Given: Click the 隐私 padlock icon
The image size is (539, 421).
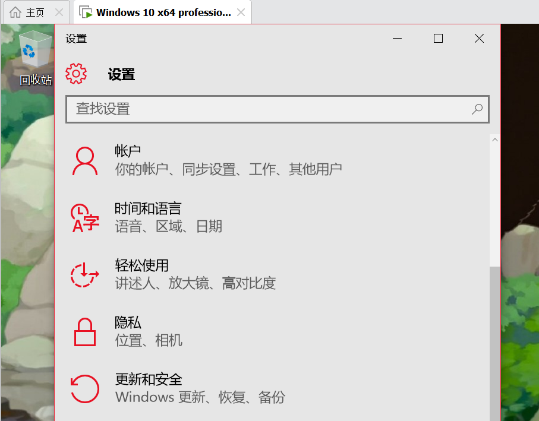Looking at the screenshot, I should pyautogui.click(x=85, y=331).
